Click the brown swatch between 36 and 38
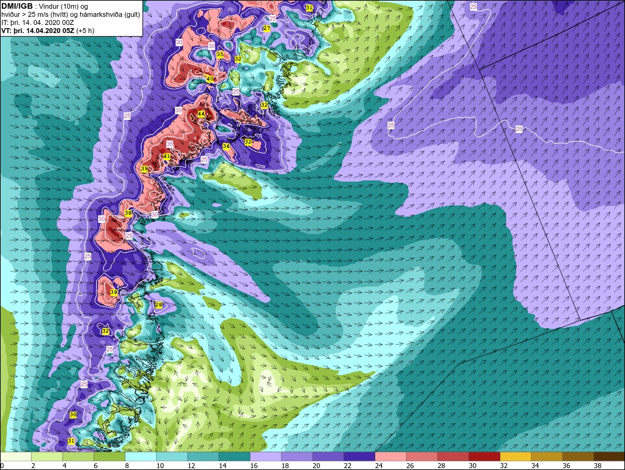The height and width of the screenshot is (470, 625). (578, 457)
